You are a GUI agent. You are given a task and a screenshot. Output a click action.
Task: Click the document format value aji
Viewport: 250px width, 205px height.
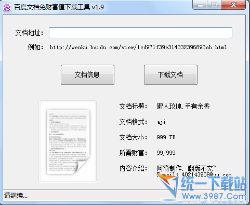161,122
